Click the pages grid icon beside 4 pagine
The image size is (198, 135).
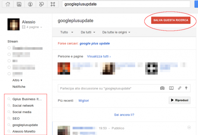click(x=24, y=27)
